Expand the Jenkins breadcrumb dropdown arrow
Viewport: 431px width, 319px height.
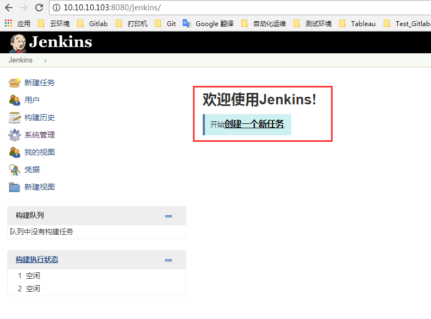tap(45, 60)
